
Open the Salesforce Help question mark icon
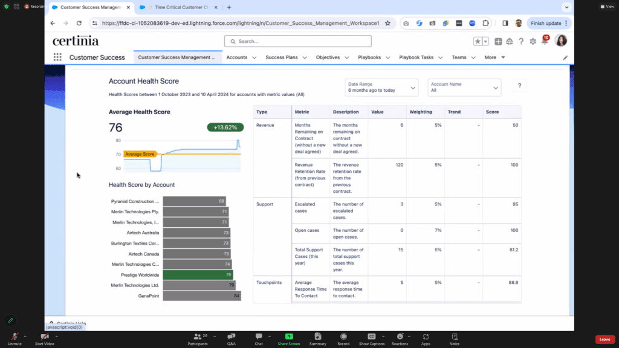pyautogui.click(x=521, y=41)
